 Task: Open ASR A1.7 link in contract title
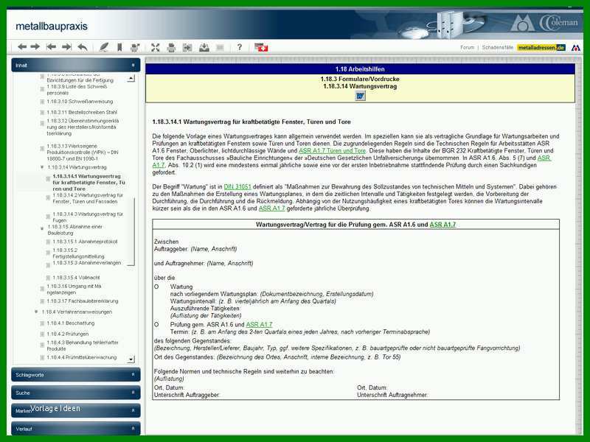pos(442,225)
